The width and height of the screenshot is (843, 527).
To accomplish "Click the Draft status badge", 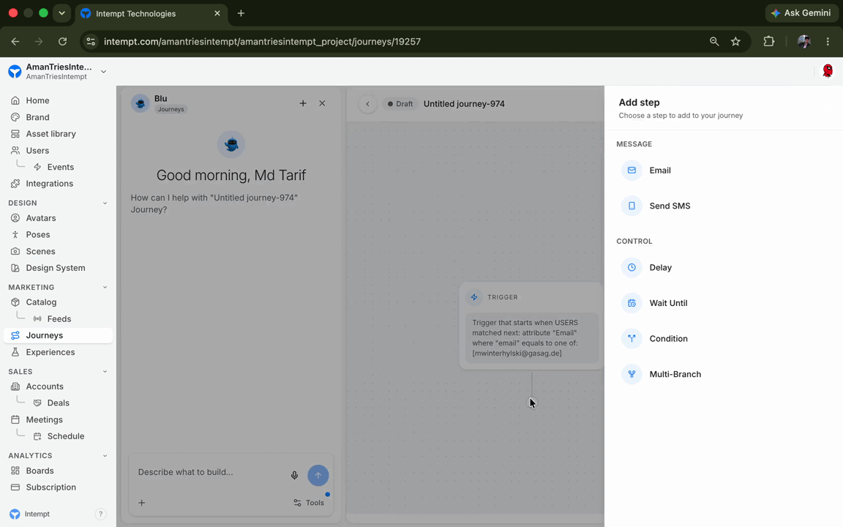I will tap(400, 104).
